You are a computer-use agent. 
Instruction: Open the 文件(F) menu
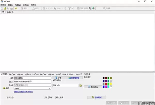click(x=3, y=5)
